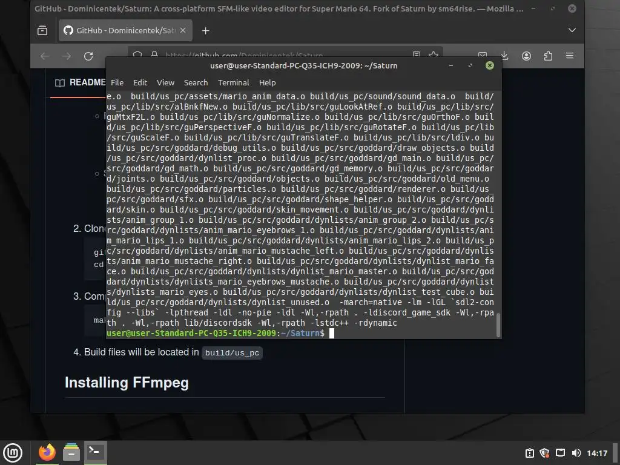
Task: Click the terminal vertical scrollbar thumb
Action: pos(498,325)
